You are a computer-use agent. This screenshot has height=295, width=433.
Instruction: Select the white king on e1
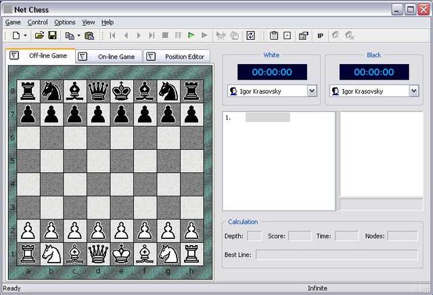tap(121, 254)
